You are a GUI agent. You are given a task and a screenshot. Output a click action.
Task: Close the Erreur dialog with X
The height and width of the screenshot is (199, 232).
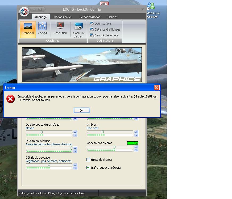[157, 88]
